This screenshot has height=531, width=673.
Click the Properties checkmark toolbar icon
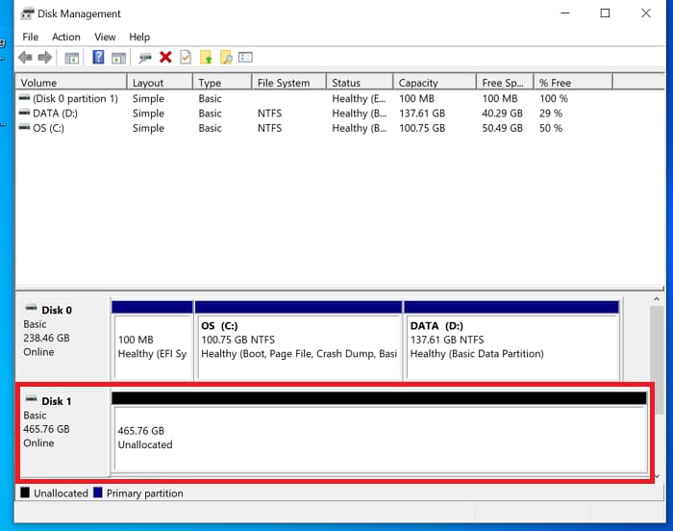(x=186, y=58)
